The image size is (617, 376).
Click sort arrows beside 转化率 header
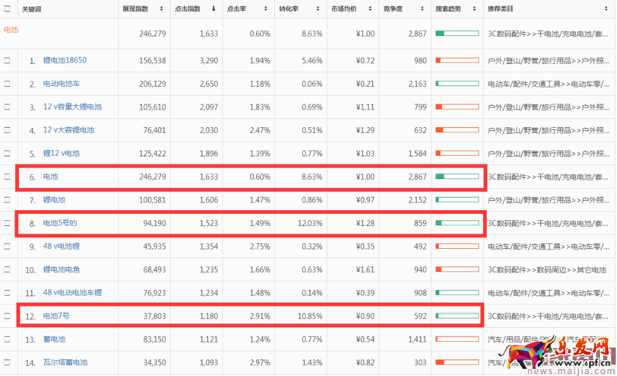tap(318, 9)
